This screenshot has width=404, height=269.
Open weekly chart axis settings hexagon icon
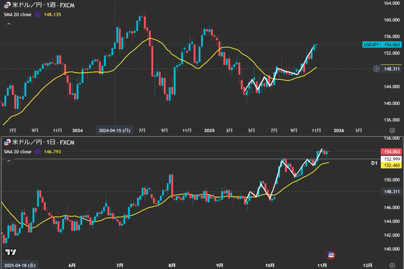click(x=392, y=130)
